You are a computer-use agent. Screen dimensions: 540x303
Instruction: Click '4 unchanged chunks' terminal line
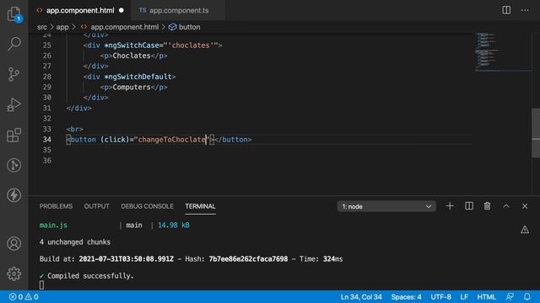tap(75, 242)
